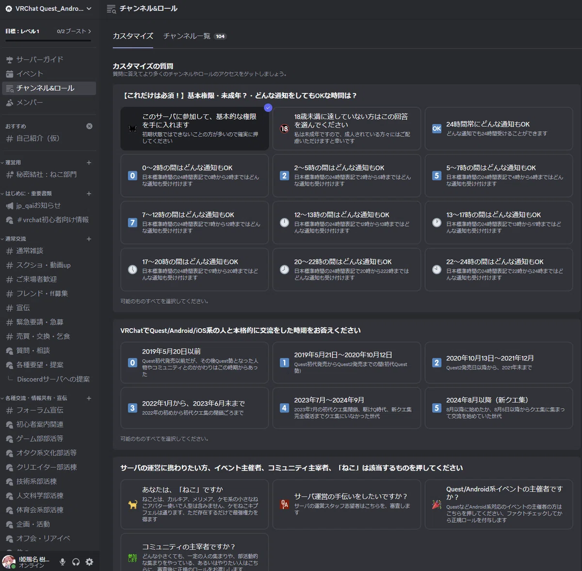Select チャンネル&ロール in the sidebar

[x=49, y=88]
